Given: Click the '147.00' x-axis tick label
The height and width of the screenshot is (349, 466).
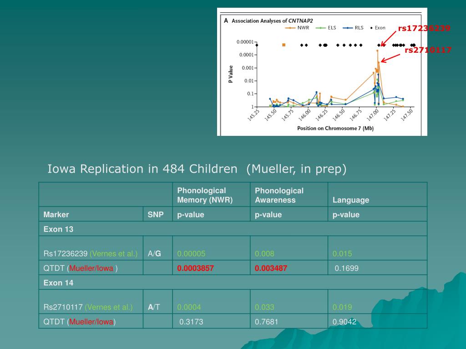Looking at the screenshot, I should pyautogui.click(x=372, y=115).
